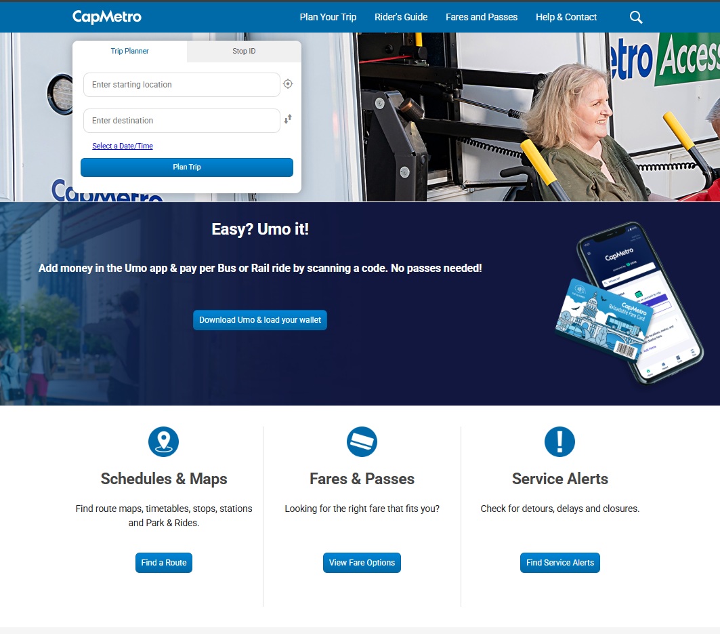
Task: Open Help & Contact menu
Action: pos(566,17)
